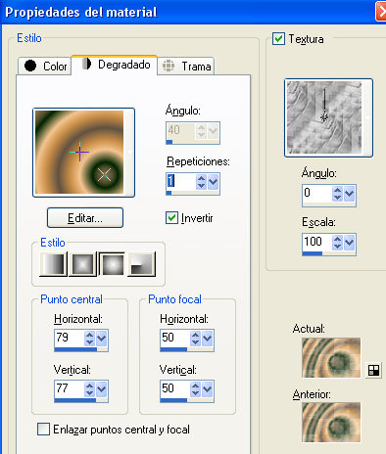Enable Enlazar puntos central y focal
386x454 pixels.
(x=43, y=430)
